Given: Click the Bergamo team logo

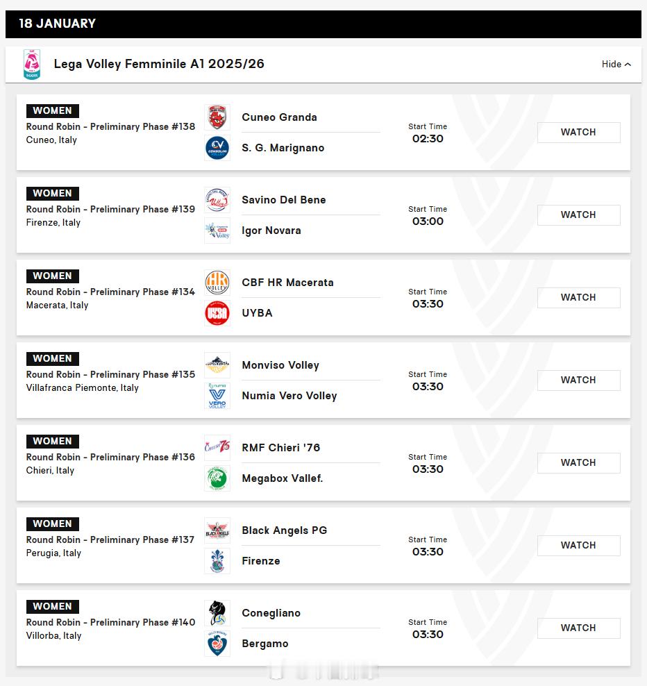Looking at the screenshot, I should click(x=217, y=644).
